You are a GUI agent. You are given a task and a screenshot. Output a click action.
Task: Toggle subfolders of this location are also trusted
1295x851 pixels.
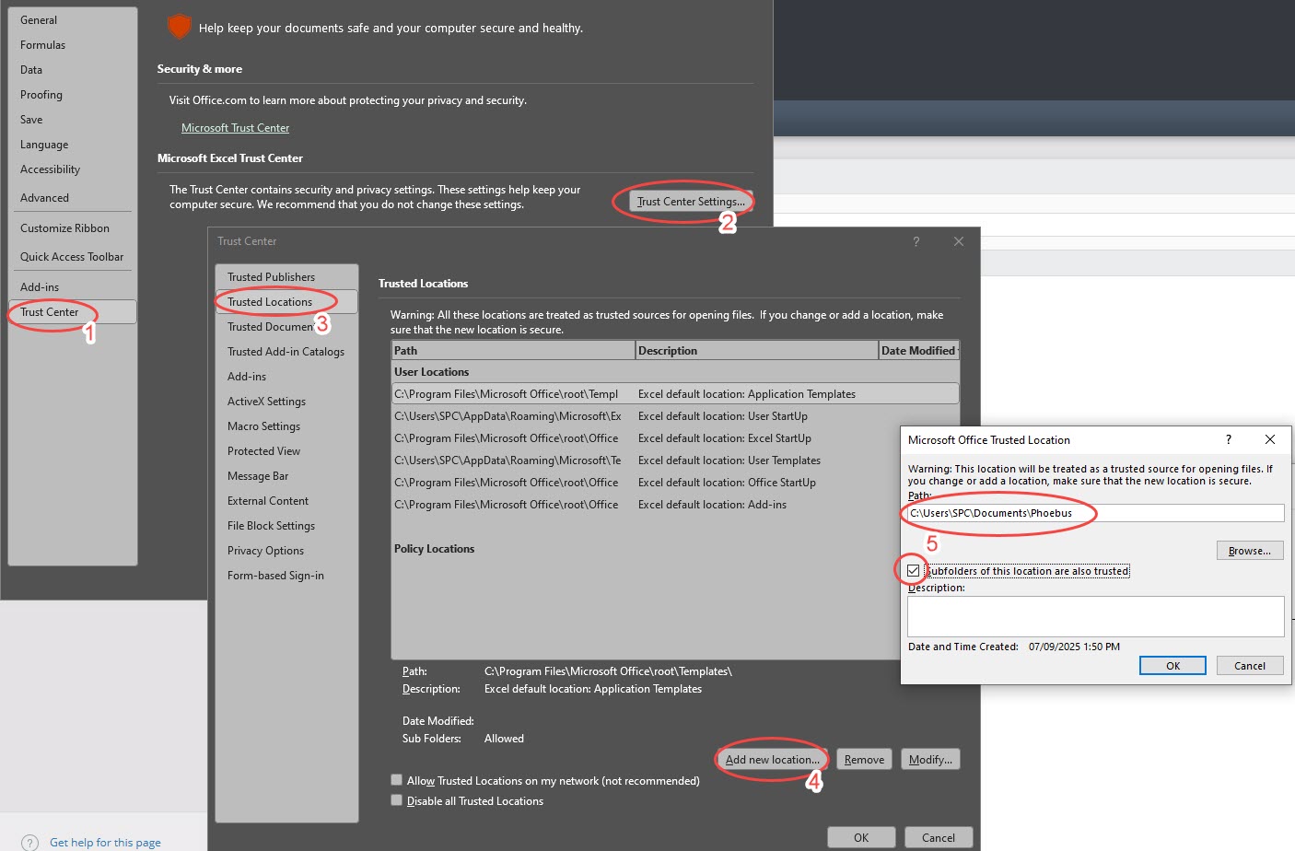point(914,571)
